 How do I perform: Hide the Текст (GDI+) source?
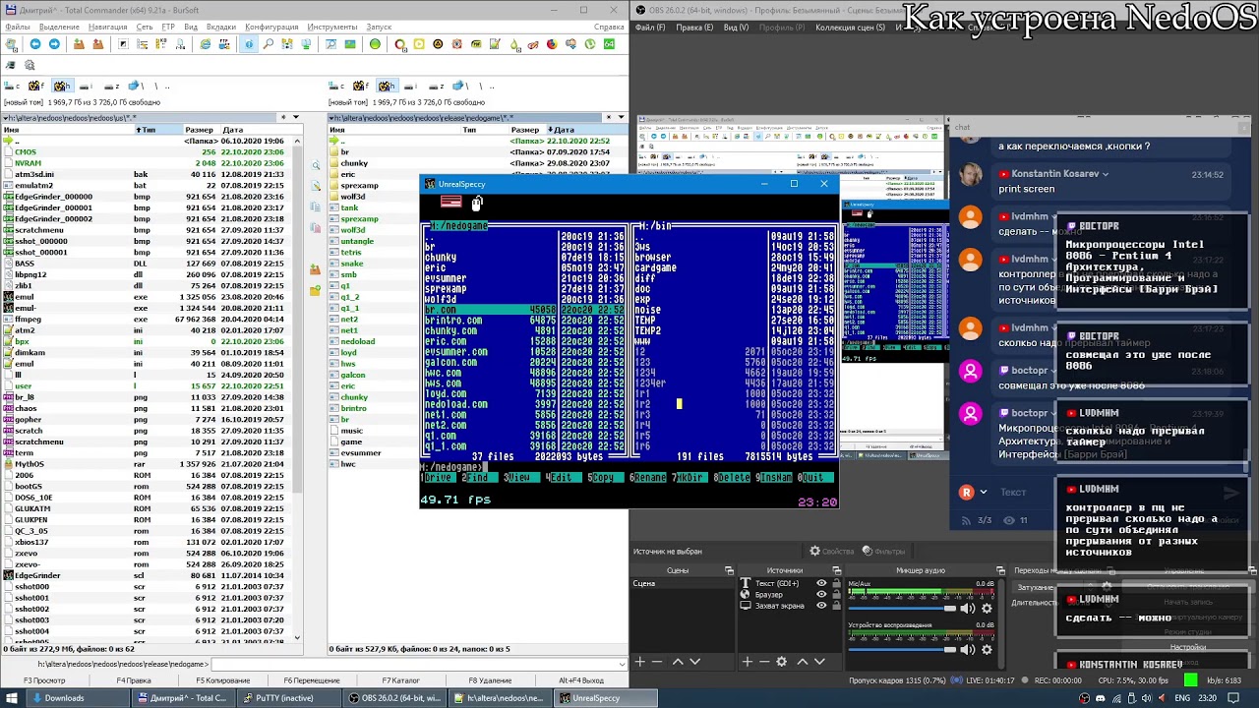[821, 583]
